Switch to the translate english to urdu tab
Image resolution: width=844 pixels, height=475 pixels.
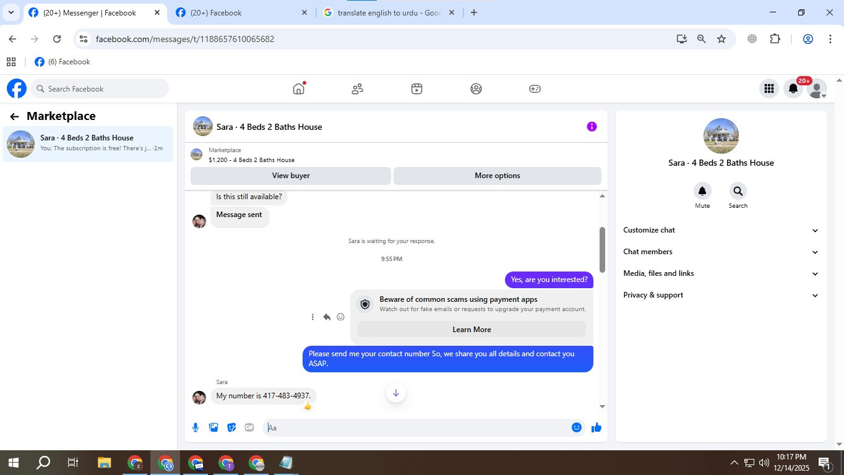(388, 12)
